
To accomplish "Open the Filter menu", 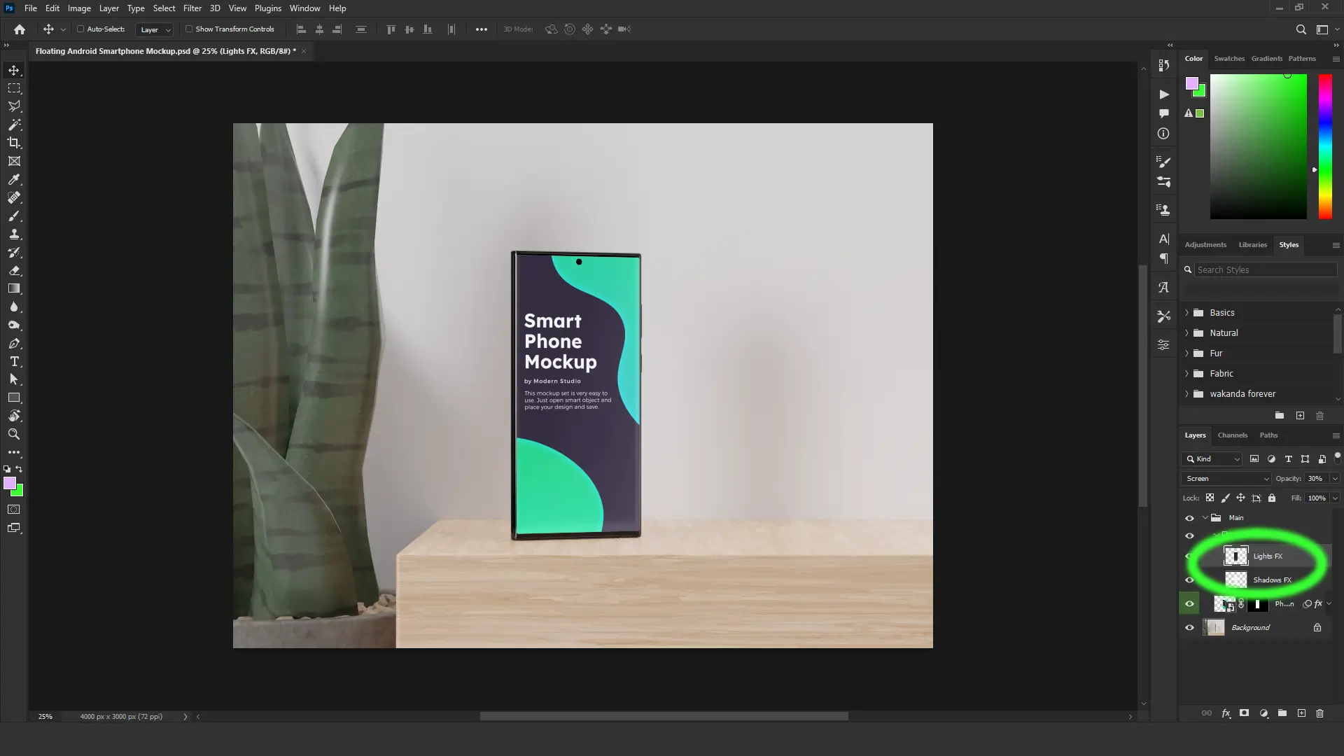I will point(192,8).
